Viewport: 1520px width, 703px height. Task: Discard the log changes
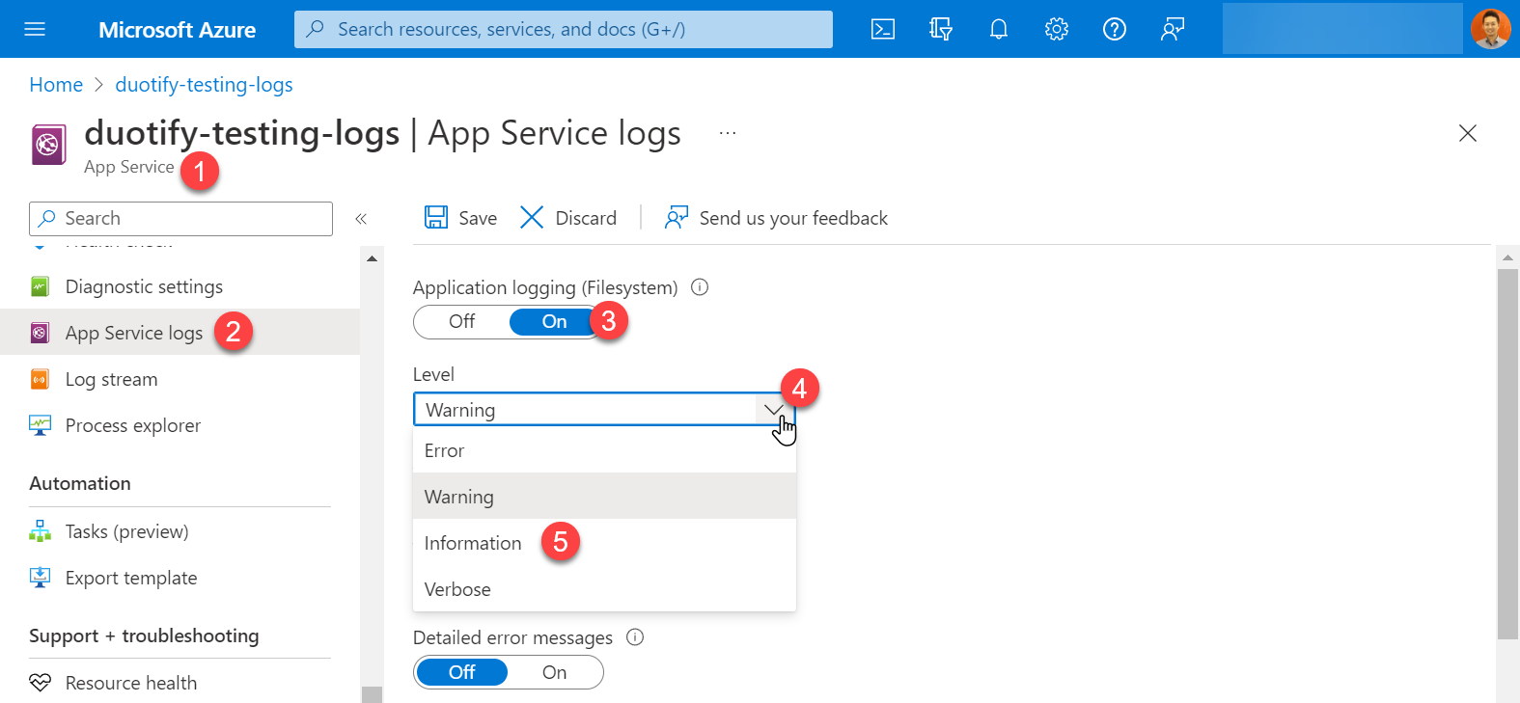pyautogui.click(x=568, y=218)
